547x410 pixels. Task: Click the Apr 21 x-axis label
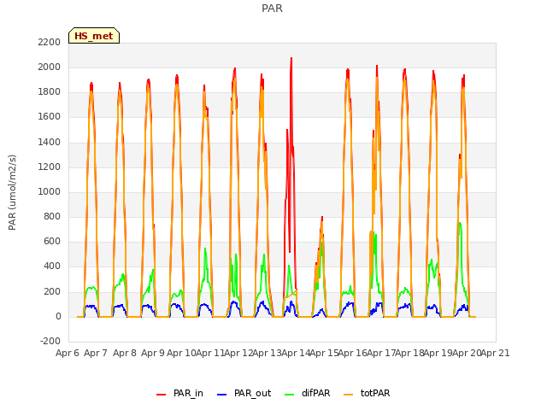[496, 353]
